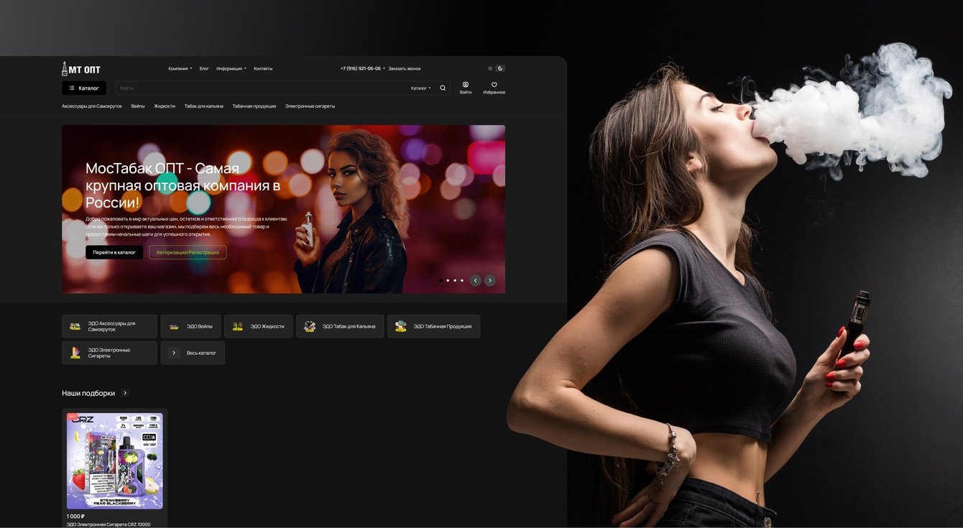Click the МТ ОПТ logo

(81, 69)
